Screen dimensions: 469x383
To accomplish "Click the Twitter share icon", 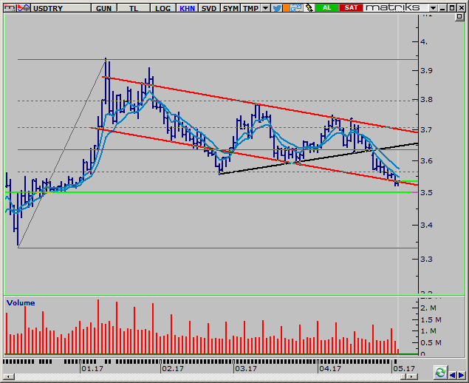I will [x=276, y=7].
